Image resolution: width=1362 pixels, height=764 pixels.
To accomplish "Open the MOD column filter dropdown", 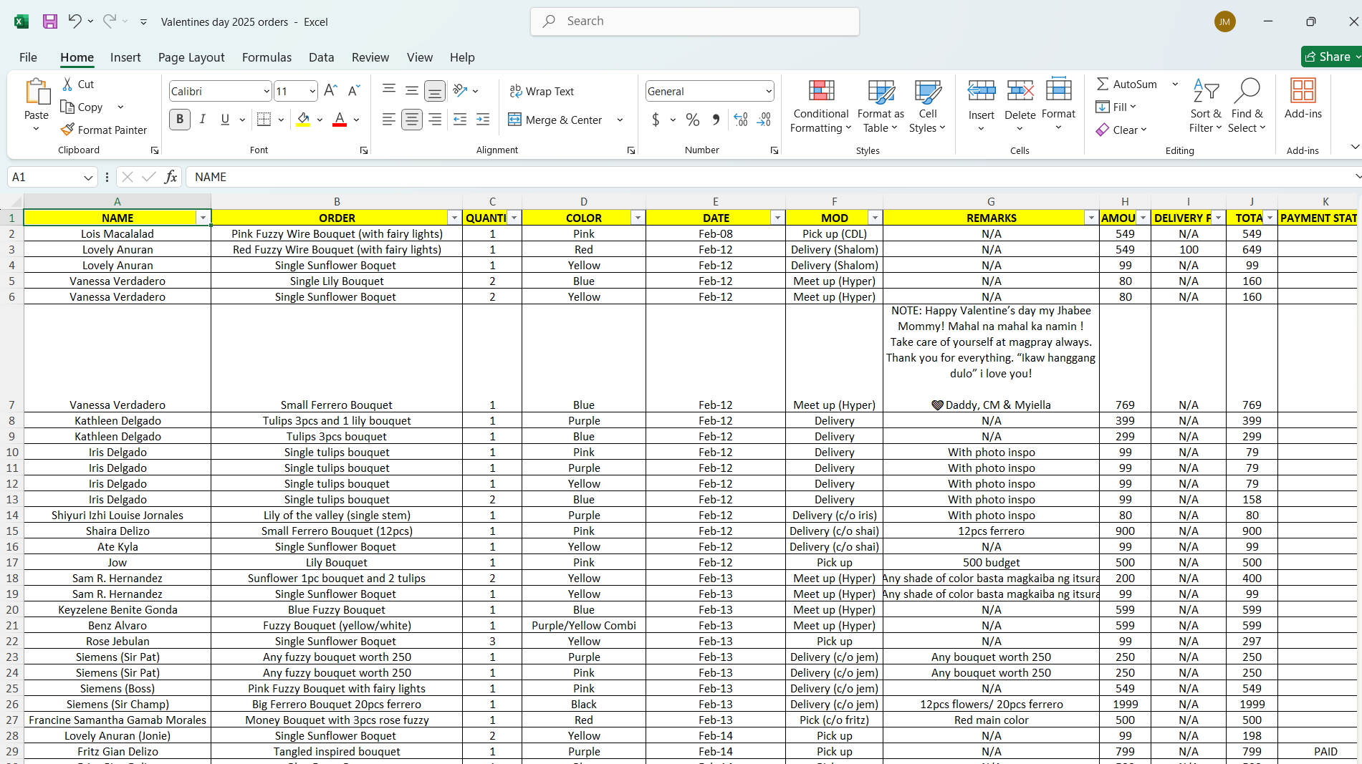I will click(875, 218).
